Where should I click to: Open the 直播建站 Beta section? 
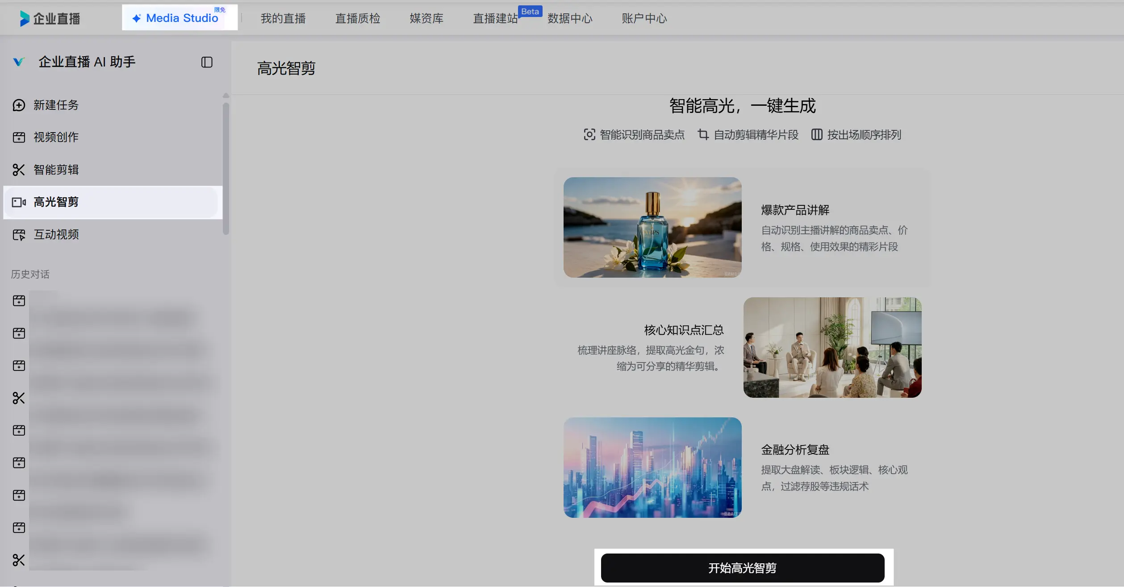coord(496,18)
